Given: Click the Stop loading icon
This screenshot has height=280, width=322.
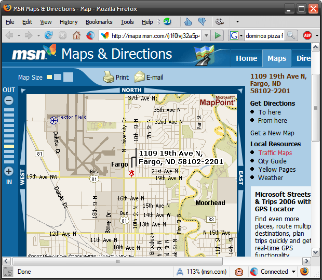Looking at the screenshot, I should tap(62, 35).
